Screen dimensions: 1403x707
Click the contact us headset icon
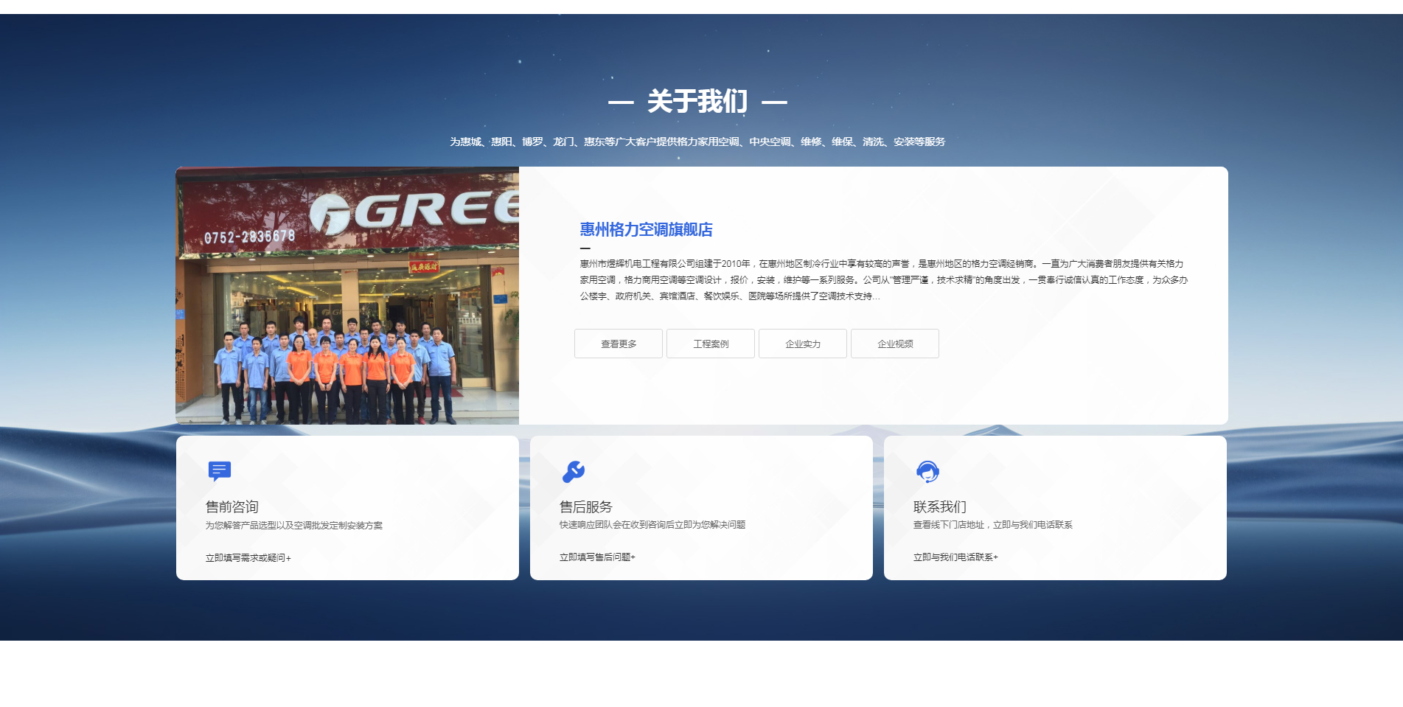(927, 471)
